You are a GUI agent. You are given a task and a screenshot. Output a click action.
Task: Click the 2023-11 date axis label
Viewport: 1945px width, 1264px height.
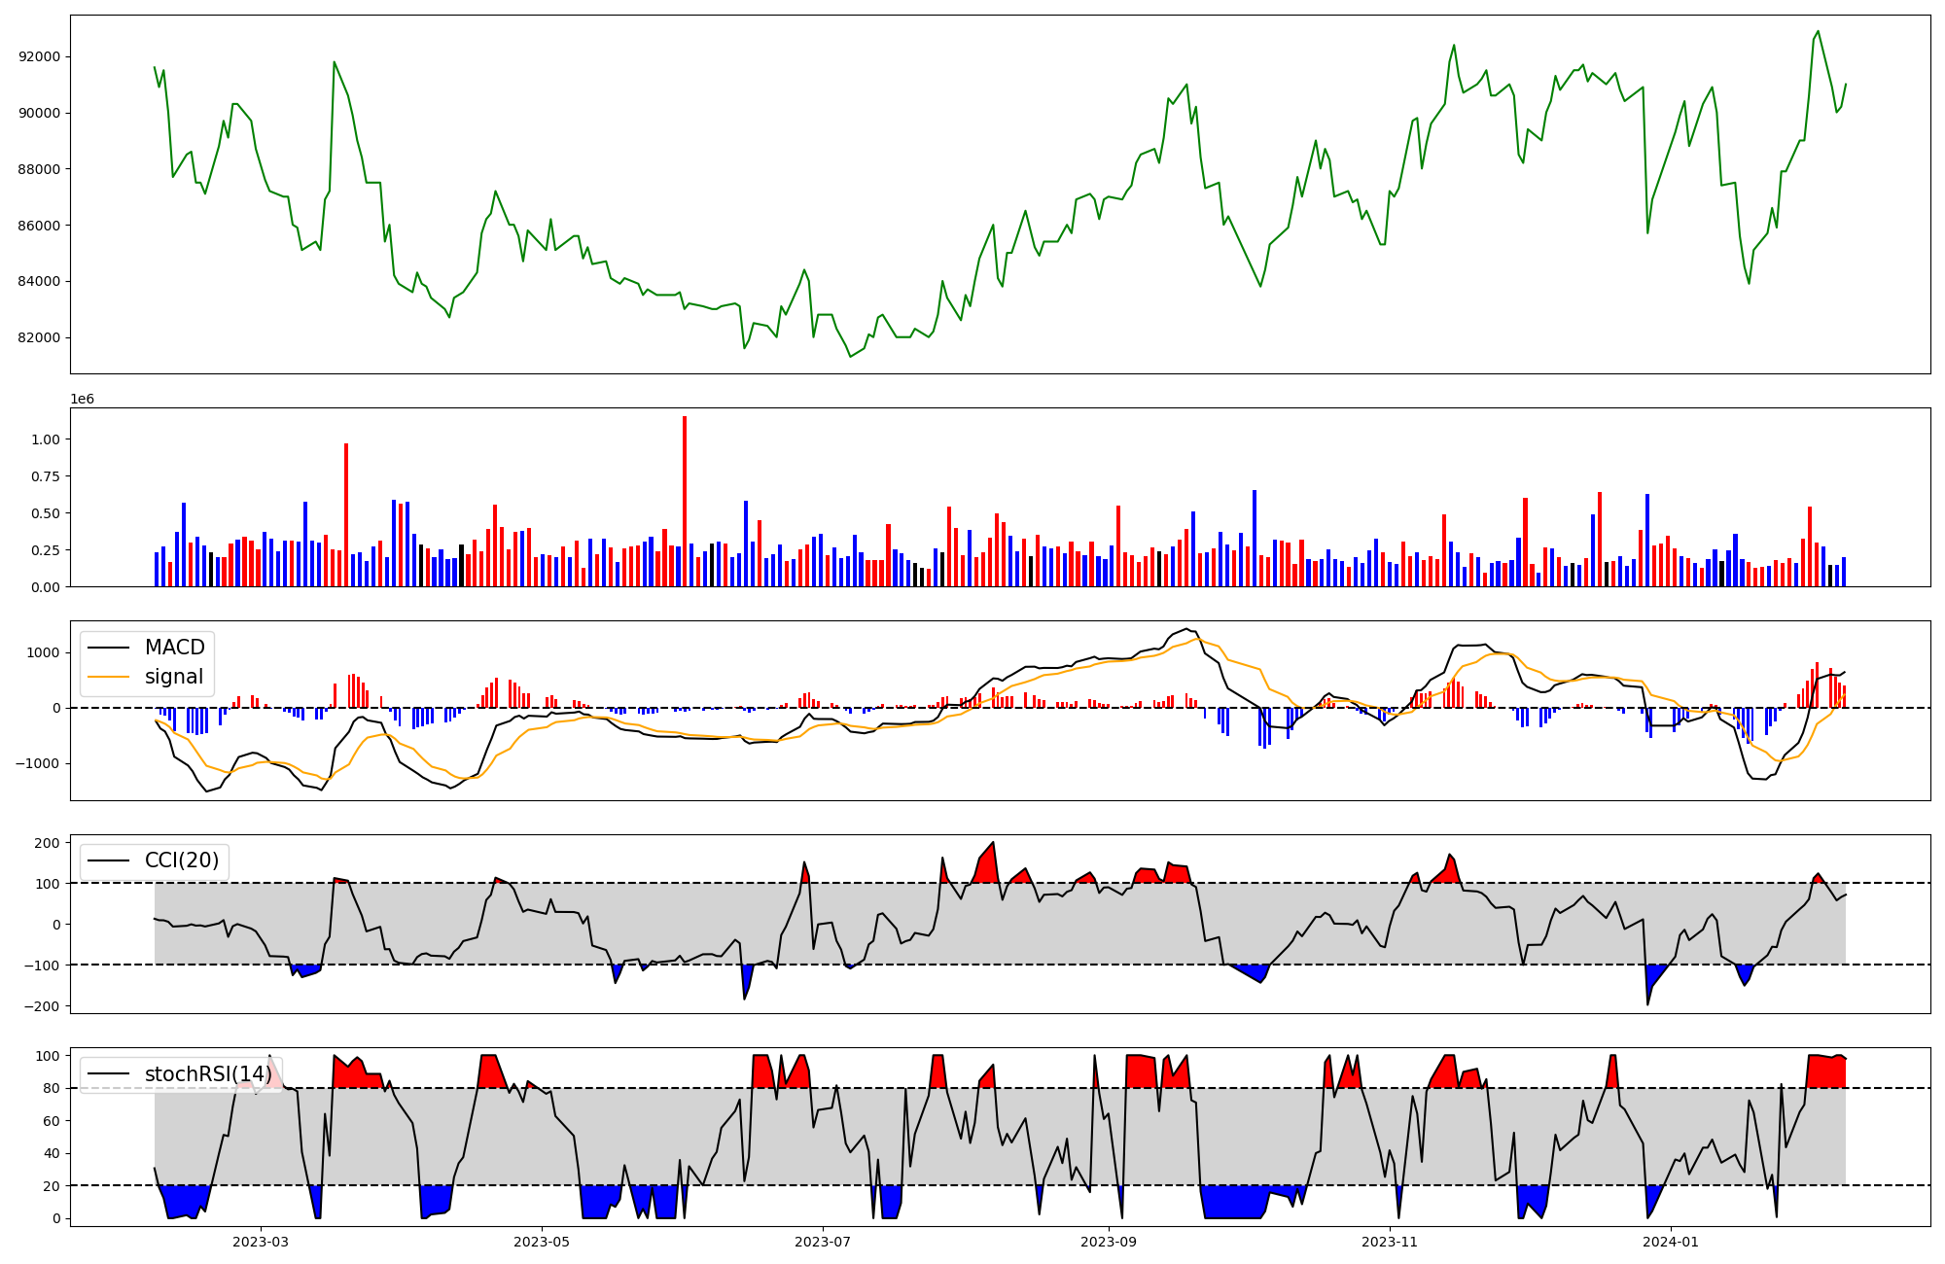pyautogui.click(x=1391, y=1242)
